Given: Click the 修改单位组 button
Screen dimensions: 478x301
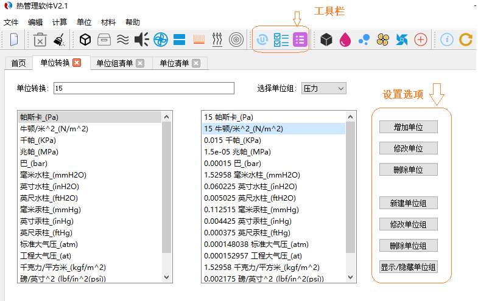Looking at the screenshot, I should pos(408,224).
